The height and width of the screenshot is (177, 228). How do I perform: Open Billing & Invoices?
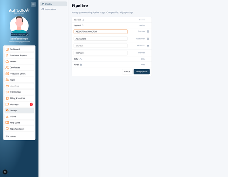coord(19,98)
